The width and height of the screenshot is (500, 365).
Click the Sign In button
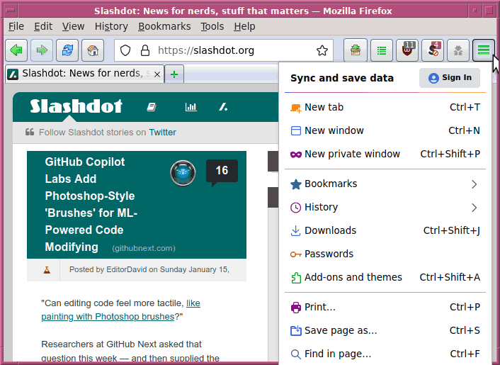click(x=449, y=78)
